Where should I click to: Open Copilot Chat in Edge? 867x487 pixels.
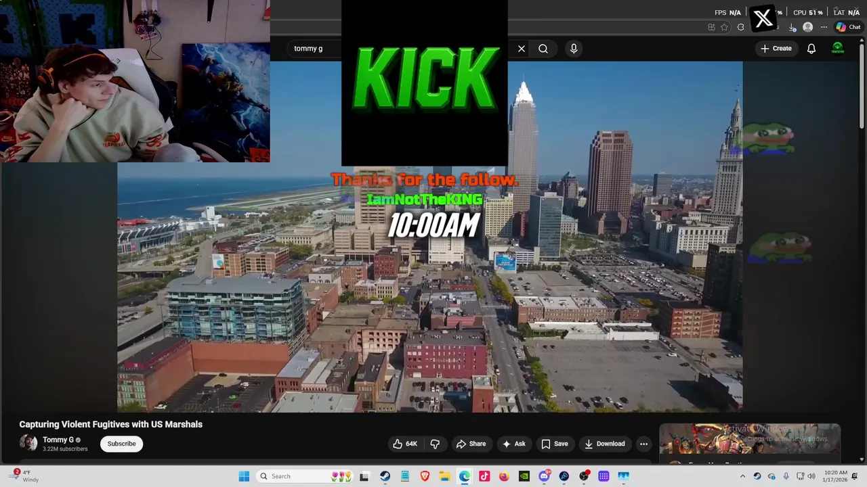[x=848, y=27]
